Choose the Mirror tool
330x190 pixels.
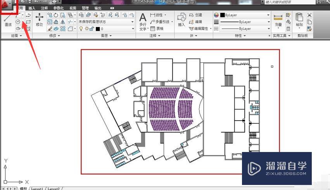(x=63, y=22)
